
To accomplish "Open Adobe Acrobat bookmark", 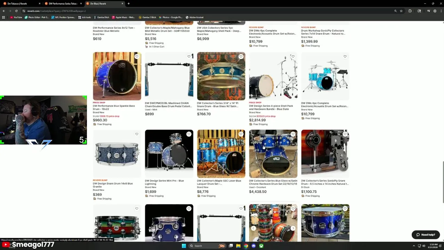I will click(x=195, y=17).
